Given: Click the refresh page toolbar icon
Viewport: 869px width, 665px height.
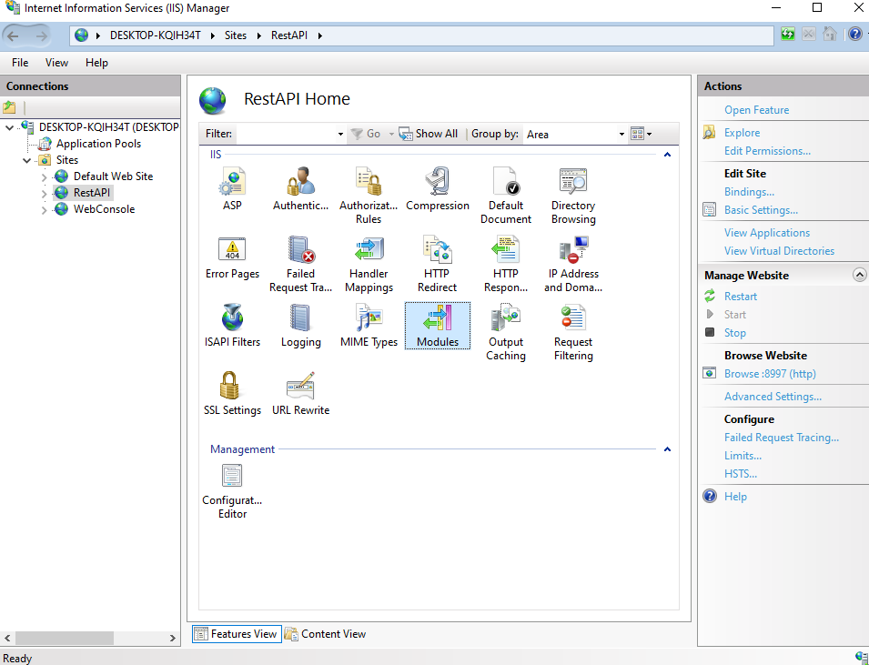Looking at the screenshot, I should click(x=787, y=35).
